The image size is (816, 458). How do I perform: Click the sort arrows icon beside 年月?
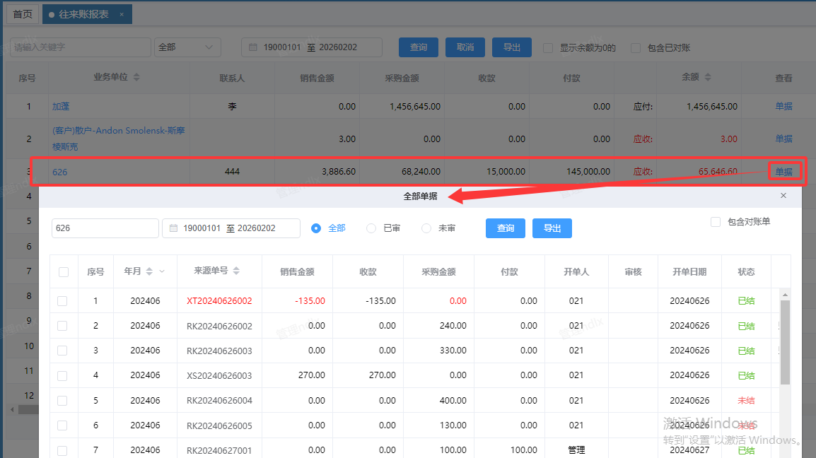coord(150,271)
